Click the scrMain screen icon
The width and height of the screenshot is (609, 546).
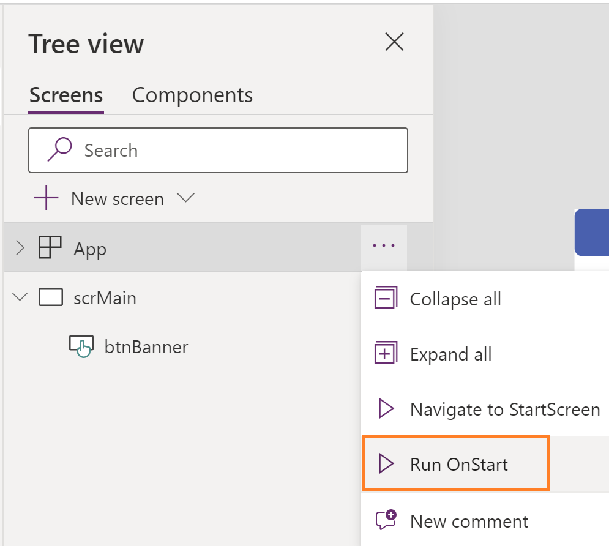[x=51, y=297]
